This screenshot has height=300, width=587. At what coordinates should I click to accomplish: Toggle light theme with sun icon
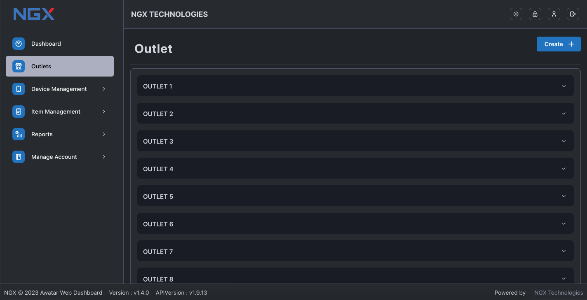click(516, 14)
